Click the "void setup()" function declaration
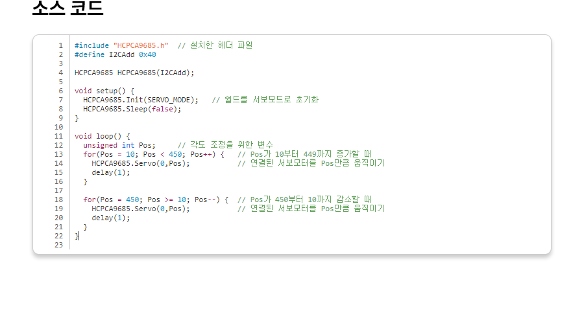This screenshot has height=320, width=584. pyautogui.click(x=104, y=91)
